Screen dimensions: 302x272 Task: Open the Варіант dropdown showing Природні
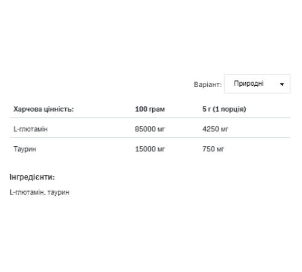257,84
